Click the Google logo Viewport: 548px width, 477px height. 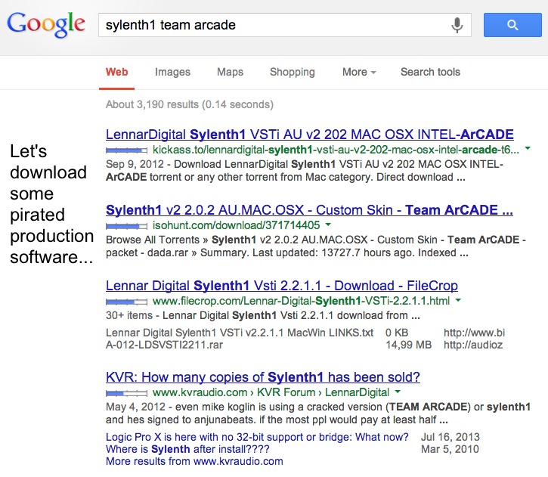(x=46, y=24)
